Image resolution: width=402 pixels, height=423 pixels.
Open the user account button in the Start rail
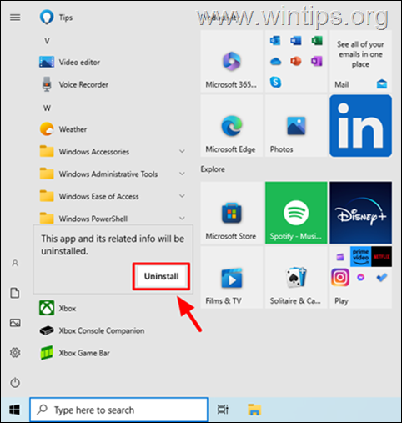[15, 263]
